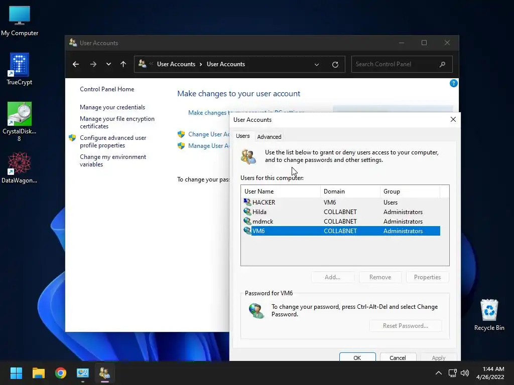Select User Accounts taskbar icon
514x385 pixels.
click(x=105, y=373)
